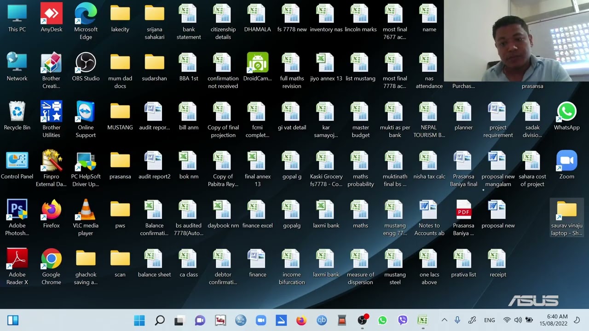Launch AnyDesk from the desktop
The width and height of the screenshot is (589, 331).
click(x=52, y=18)
